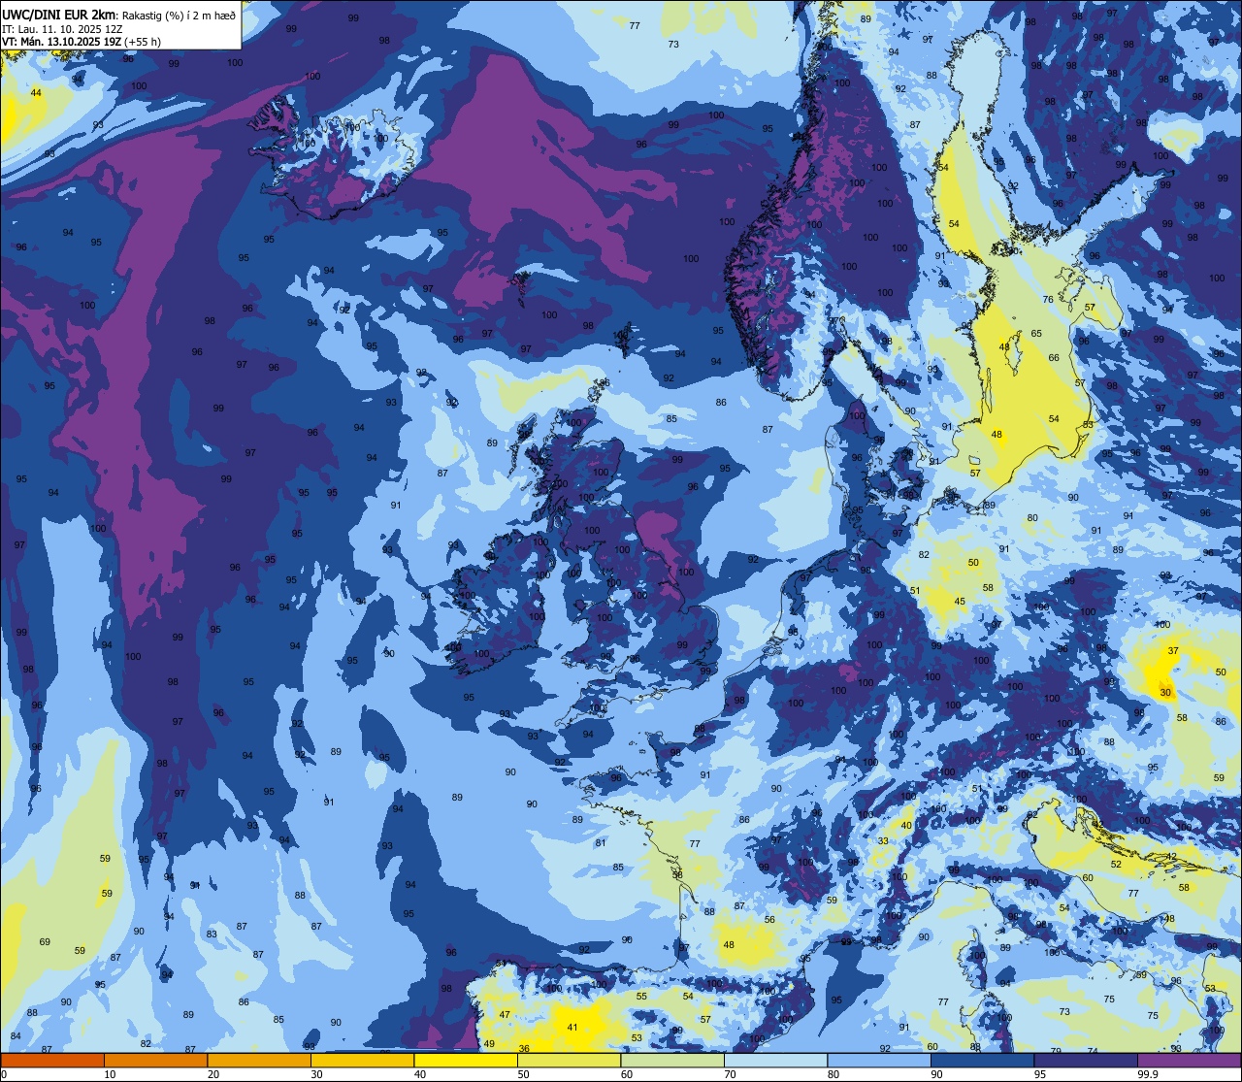Click the 'IT: Lau. 11. 10. 2025 12Z' line
Viewport: 1242px width, 1082px height.
pos(60,28)
